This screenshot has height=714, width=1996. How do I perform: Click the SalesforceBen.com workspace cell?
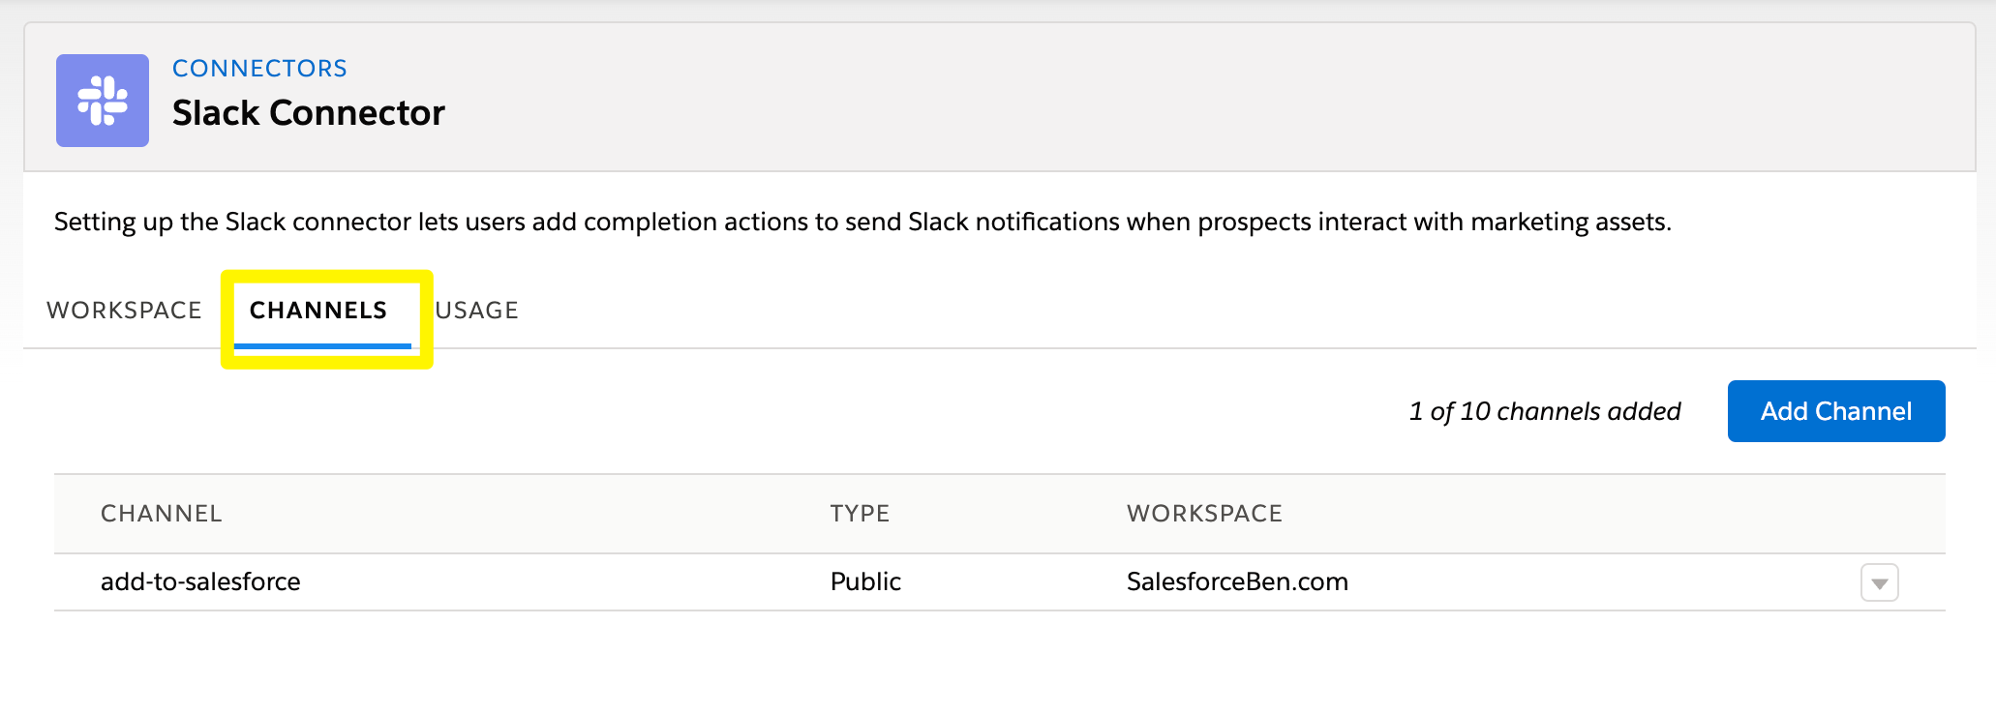point(1237,581)
